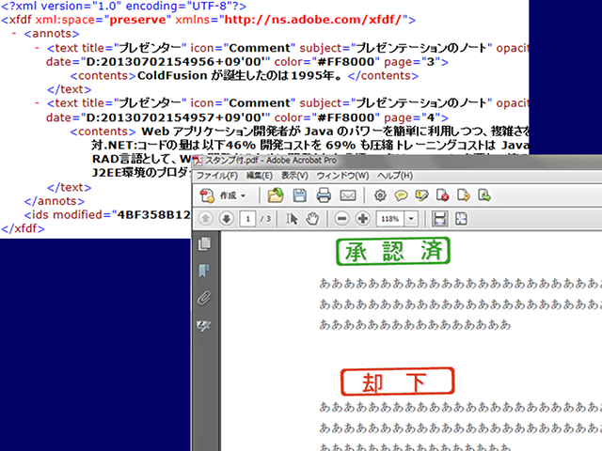Save the PDF with floppy icon

(x=299, y=195)
